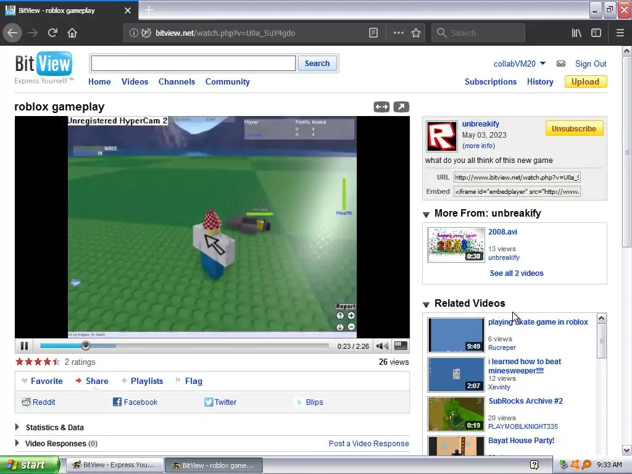Open the Videos menu item

[135, 82]
